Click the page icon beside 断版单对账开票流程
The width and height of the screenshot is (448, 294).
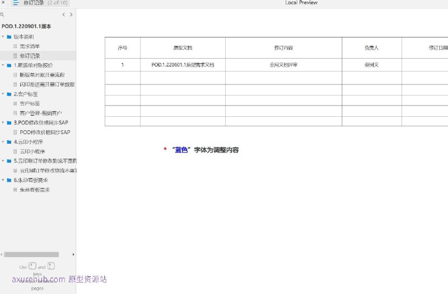click(15, 75)
